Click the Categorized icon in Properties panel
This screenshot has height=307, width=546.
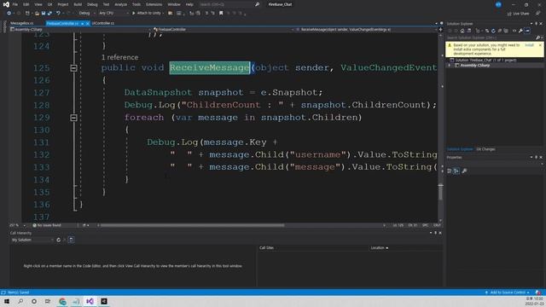pyautogui.click(x=450, y=171)
